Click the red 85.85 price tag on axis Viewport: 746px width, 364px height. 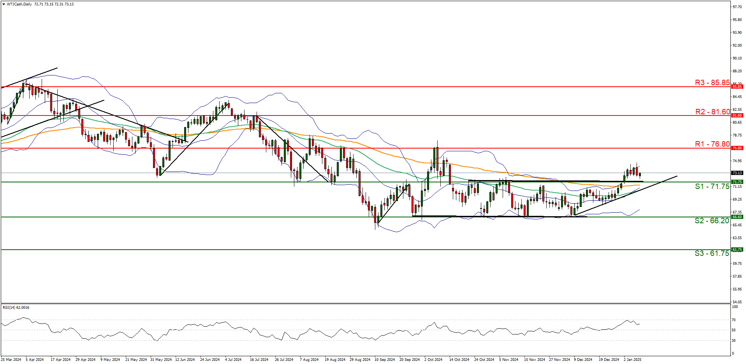point(737,87)
